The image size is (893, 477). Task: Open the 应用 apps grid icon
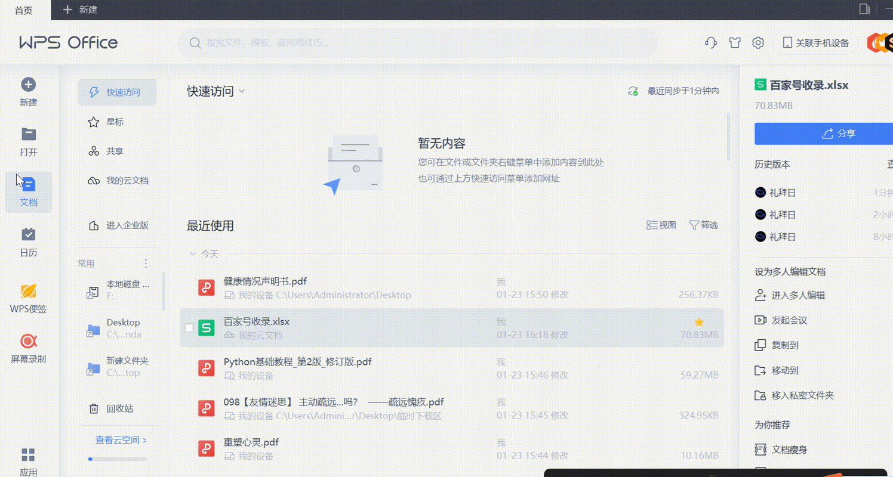pyautogui.click(x=28, y=456)
